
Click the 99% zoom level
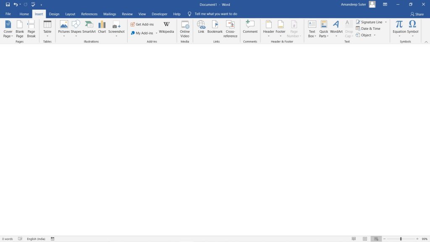pos(425,239)
